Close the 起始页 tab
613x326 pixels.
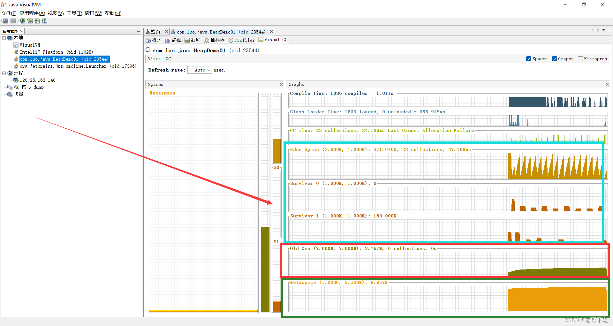166,32
